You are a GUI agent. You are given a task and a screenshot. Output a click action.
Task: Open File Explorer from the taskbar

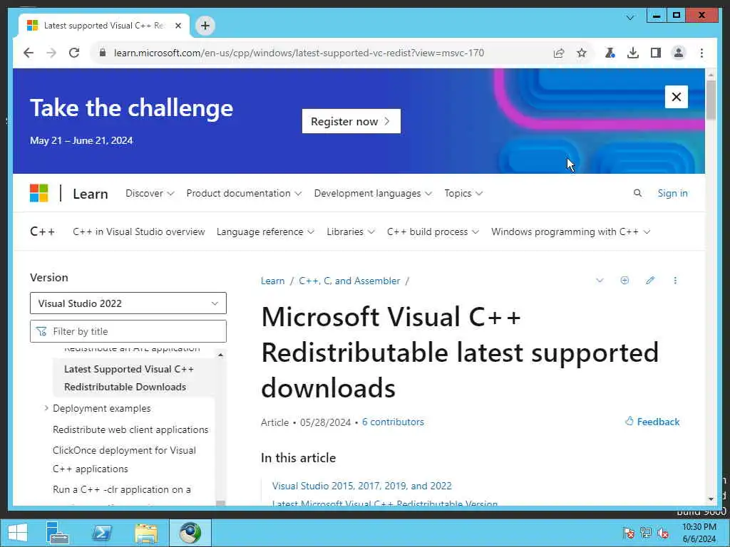point(145,533)
